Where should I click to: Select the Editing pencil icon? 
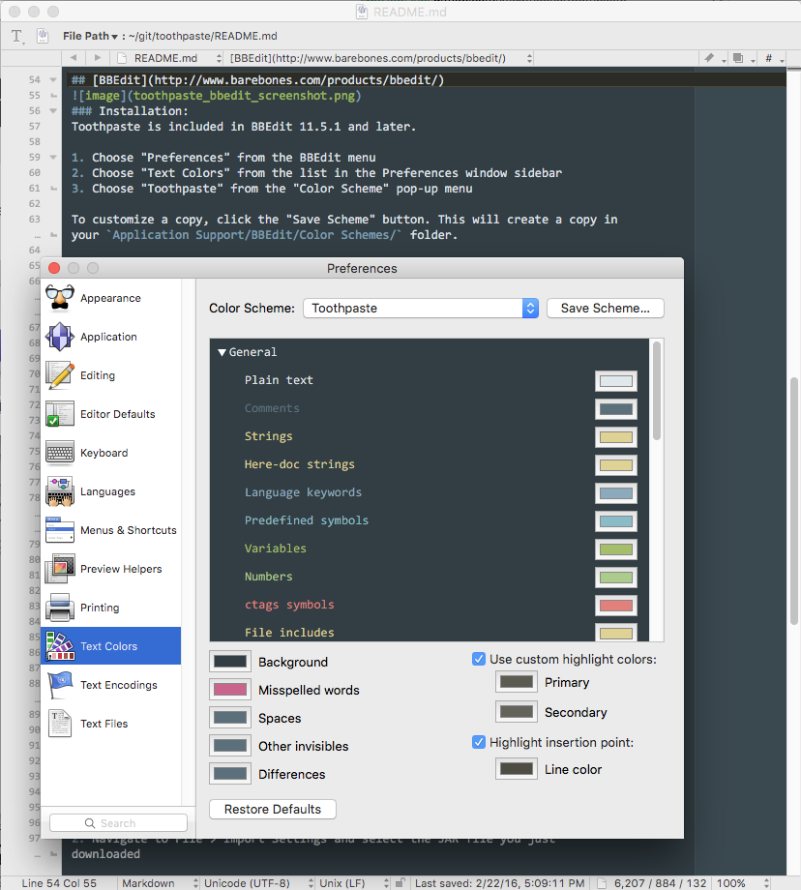tap(60, 375)
